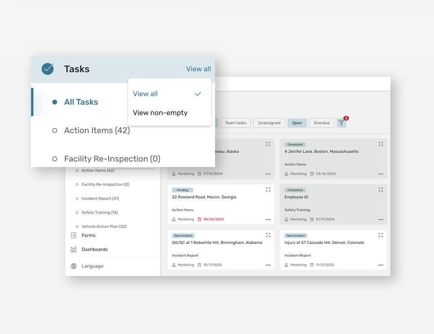Open the filter funnel icon with badge

pyautogui.click(x=341, y=123)
